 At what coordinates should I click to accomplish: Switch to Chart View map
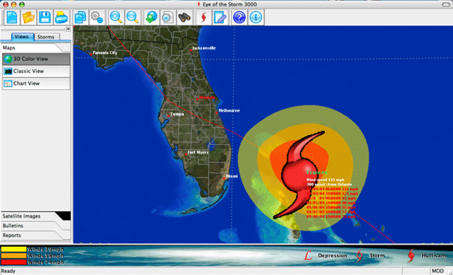pos(36,83)
